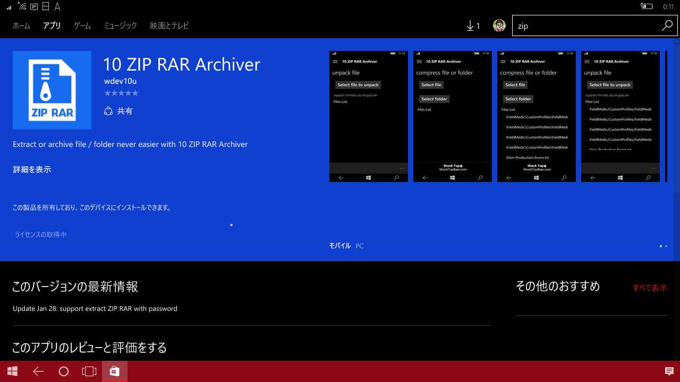
Task: Open first unpack file screenshot
Action: 369,116
